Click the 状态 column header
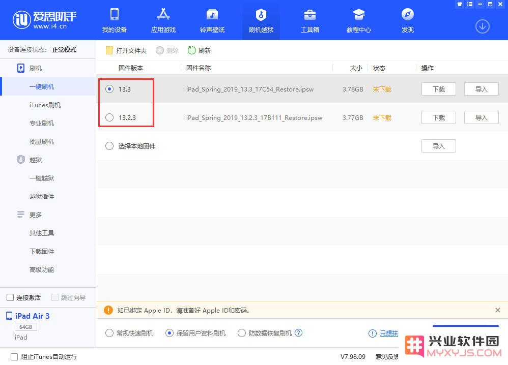Viewport: 508px width, 365px height. pos(379,68)
